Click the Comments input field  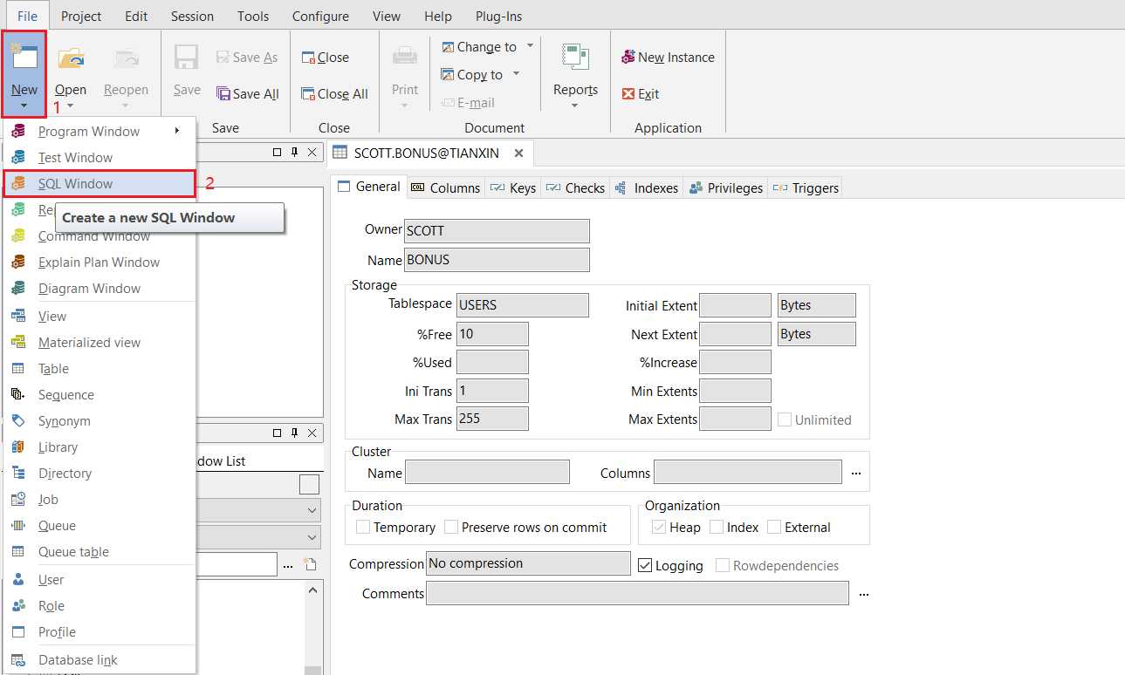point(637,593)
